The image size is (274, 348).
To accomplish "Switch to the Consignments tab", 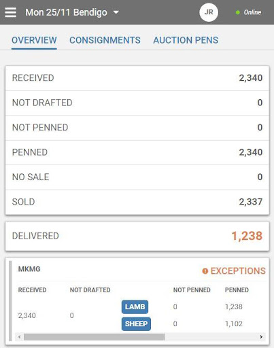I will tap(105, 40).
